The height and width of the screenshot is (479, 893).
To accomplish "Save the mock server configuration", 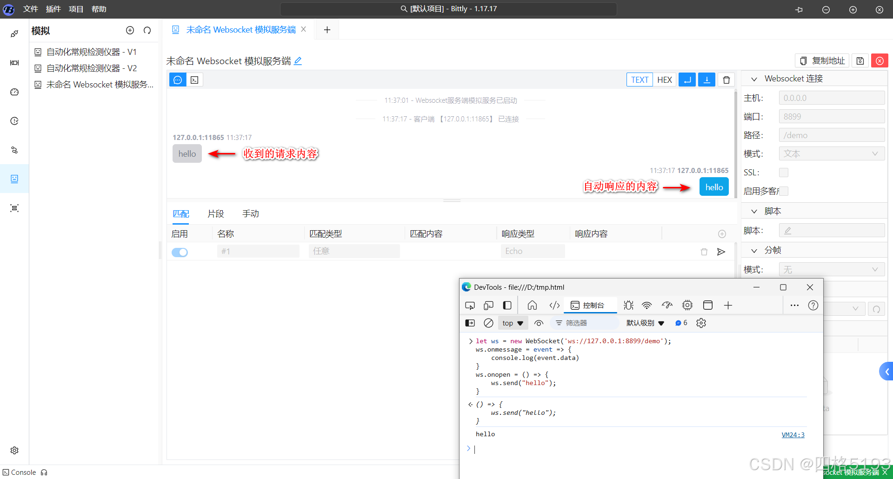I will pyautogui.click(x=860, y=61).
